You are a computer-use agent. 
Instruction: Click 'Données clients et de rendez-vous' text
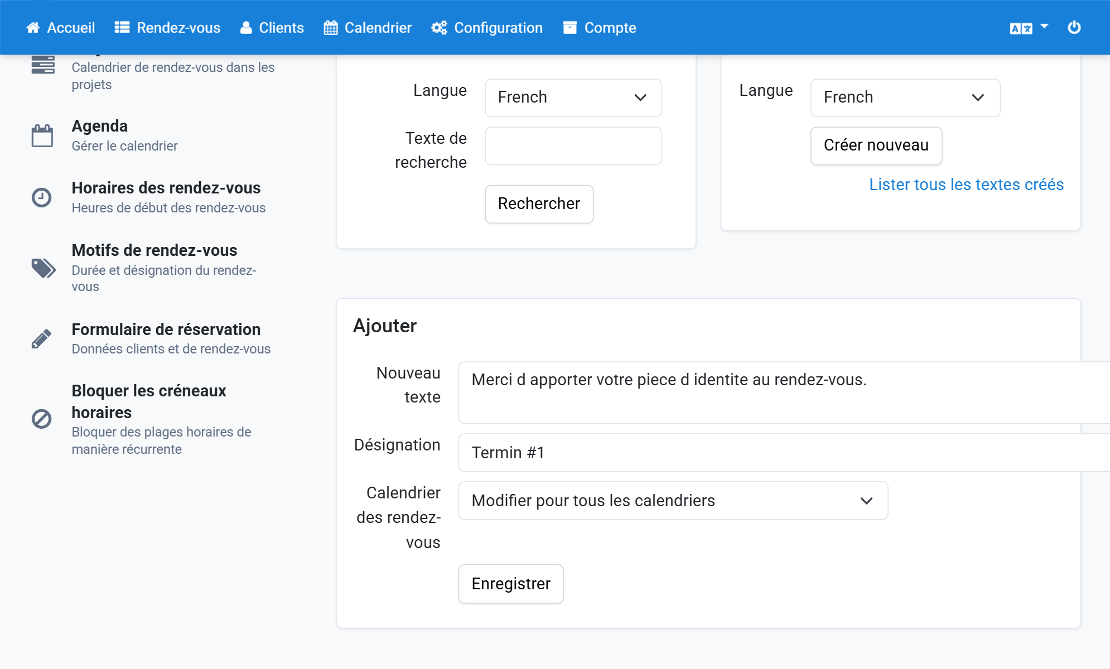coord(171,349)
